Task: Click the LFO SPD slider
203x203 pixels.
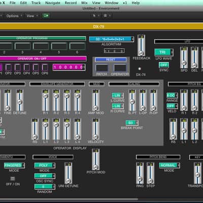Action: 184,57
